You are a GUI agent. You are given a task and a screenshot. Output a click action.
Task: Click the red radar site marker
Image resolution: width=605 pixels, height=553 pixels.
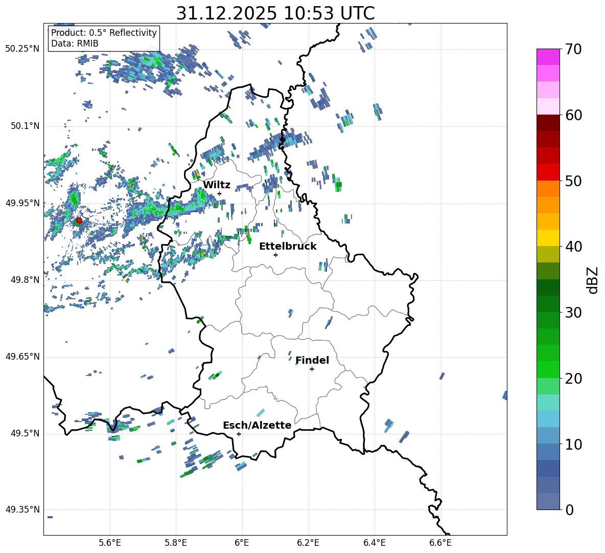point(79,220)
